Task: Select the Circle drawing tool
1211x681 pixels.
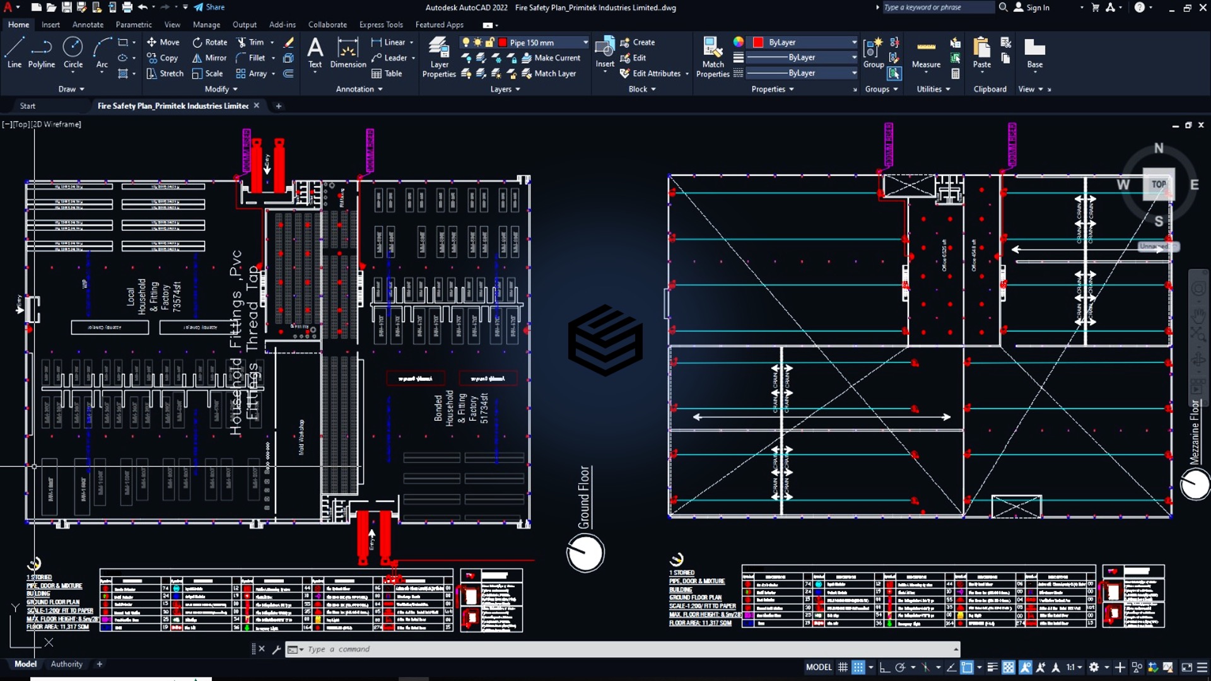Action: (x=73, y=53)
